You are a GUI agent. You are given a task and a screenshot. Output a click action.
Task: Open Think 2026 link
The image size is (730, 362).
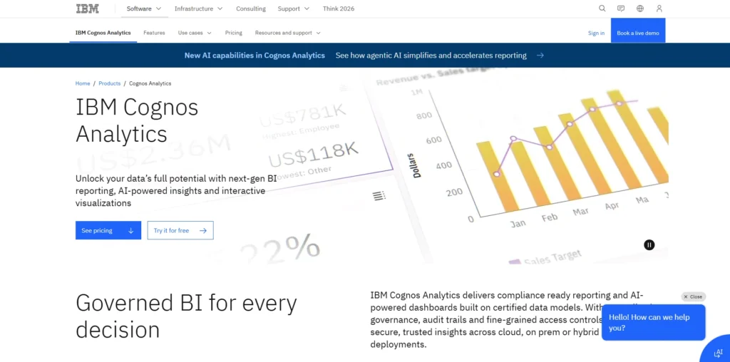coord(339,9)
